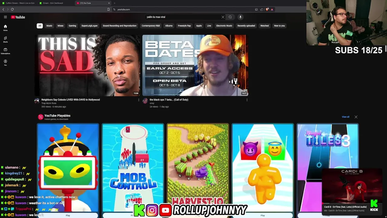Open THIS IS SAD video thumbnail
The image size is (387, 218).
point(87,65)
